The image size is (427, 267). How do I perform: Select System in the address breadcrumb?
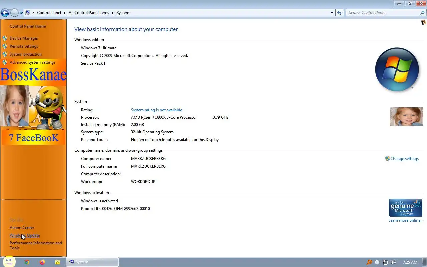pos(123,13)
